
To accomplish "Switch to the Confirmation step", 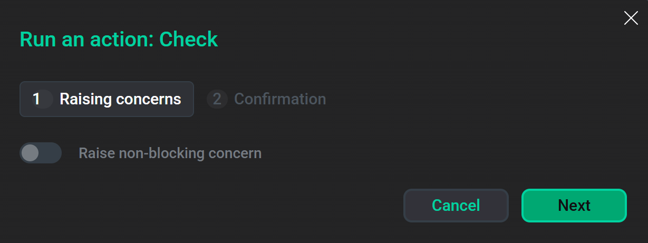I will coord(266,99).
